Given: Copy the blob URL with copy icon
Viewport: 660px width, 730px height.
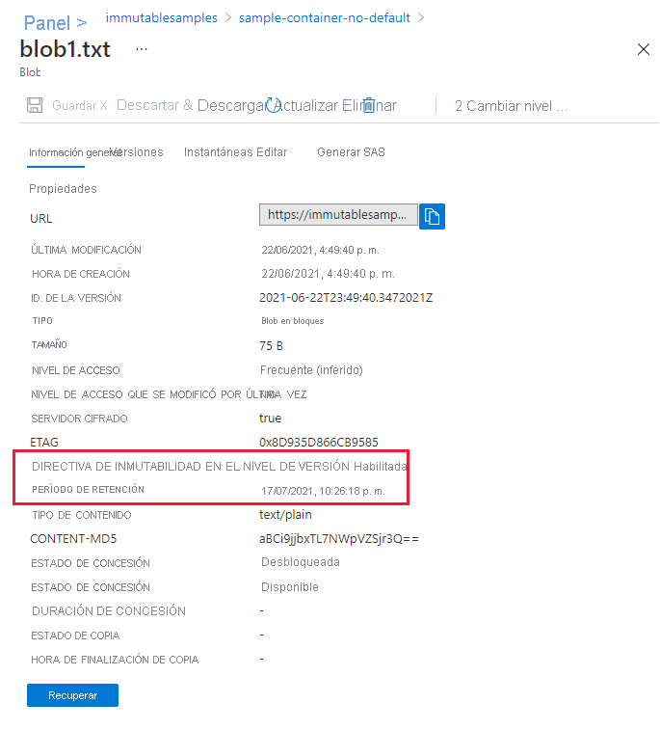Looking at the screenshot, I should [x=432, y=216].
